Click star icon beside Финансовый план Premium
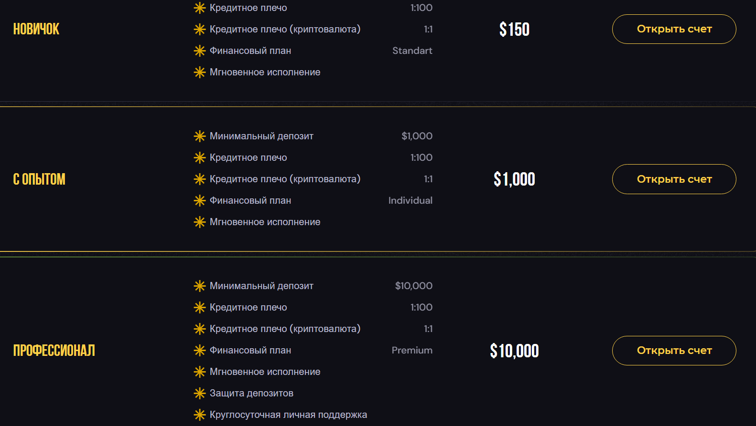 pyautogui.click(x=200, y=350)
